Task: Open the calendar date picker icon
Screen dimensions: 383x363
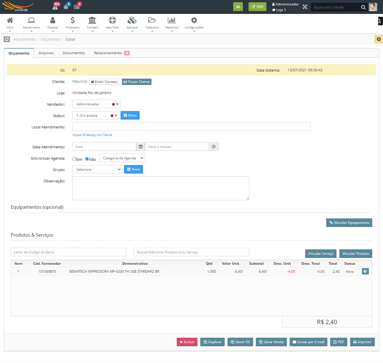Action: pos(141,147)
